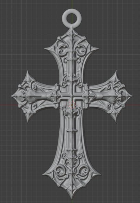Click the pendant ring loop atop the cross
The width and height of the screenshot is (140, 203).
[72, 18]
